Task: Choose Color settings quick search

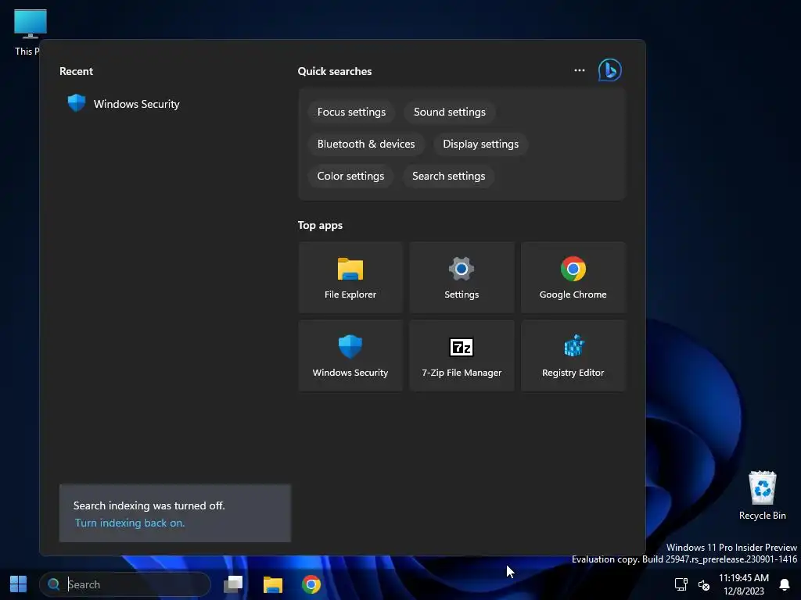Action: 350,176
